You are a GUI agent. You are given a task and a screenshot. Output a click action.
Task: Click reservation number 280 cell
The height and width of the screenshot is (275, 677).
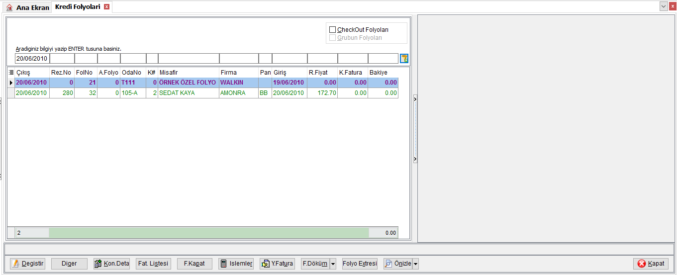[x=62, y=93]
